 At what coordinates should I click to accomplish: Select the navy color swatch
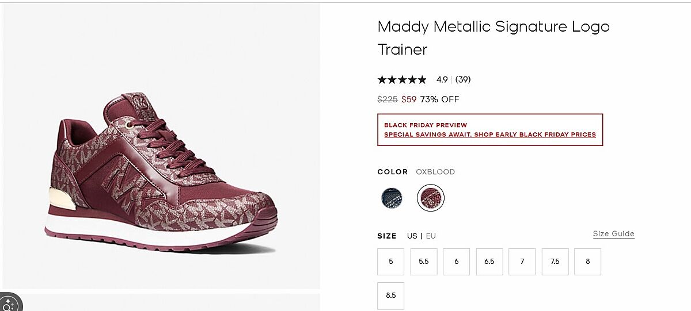tap(392, 198)
